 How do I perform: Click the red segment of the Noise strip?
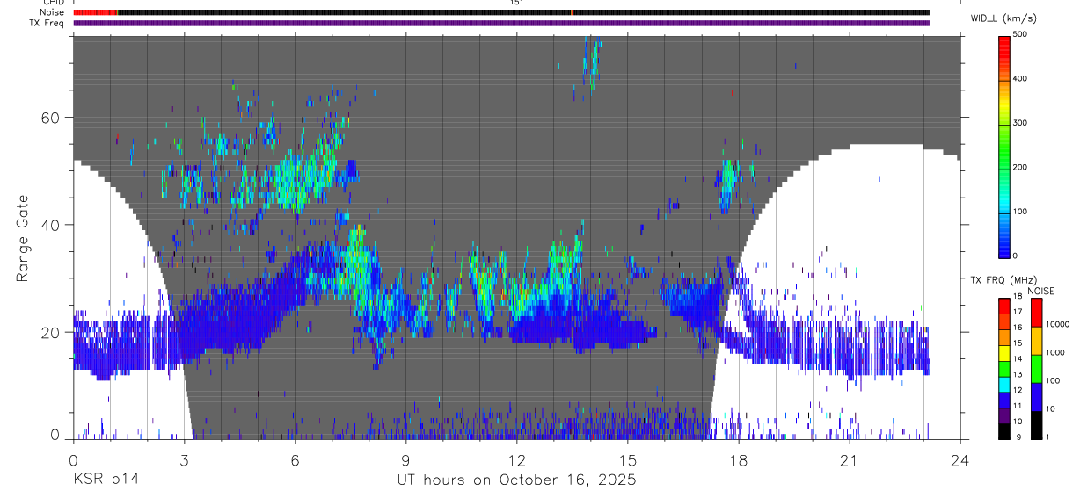click(x=95, y=12)
